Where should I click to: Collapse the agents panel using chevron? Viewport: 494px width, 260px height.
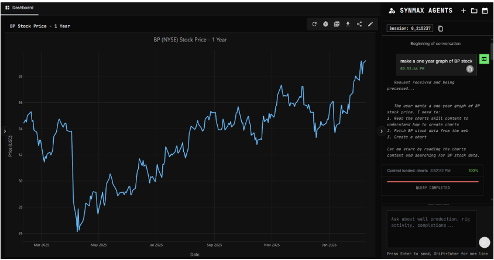382,131
